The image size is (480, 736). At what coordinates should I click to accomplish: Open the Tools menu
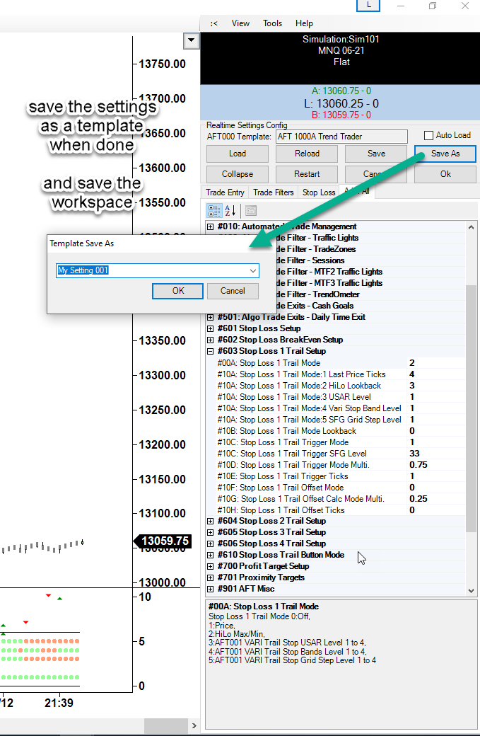[x=272, y=23]
